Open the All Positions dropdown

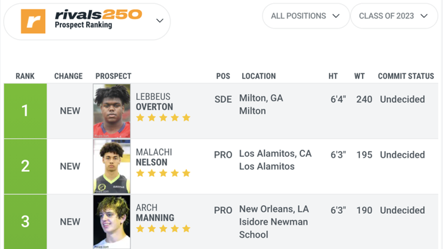pos(306,16)
